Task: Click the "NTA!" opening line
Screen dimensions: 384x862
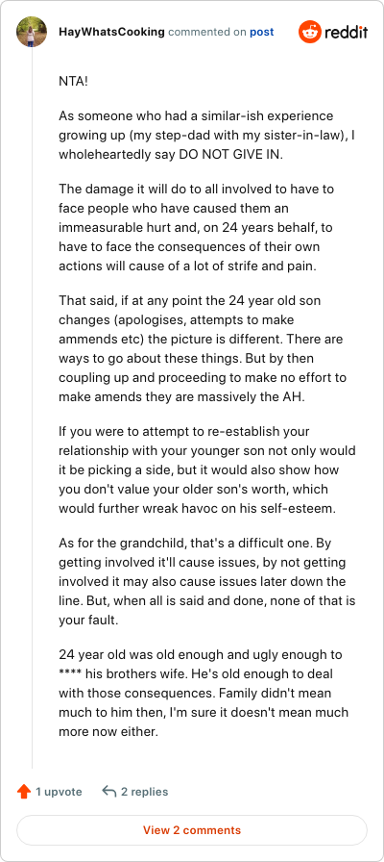Action: pyautogui.click(x=74, y=82)
